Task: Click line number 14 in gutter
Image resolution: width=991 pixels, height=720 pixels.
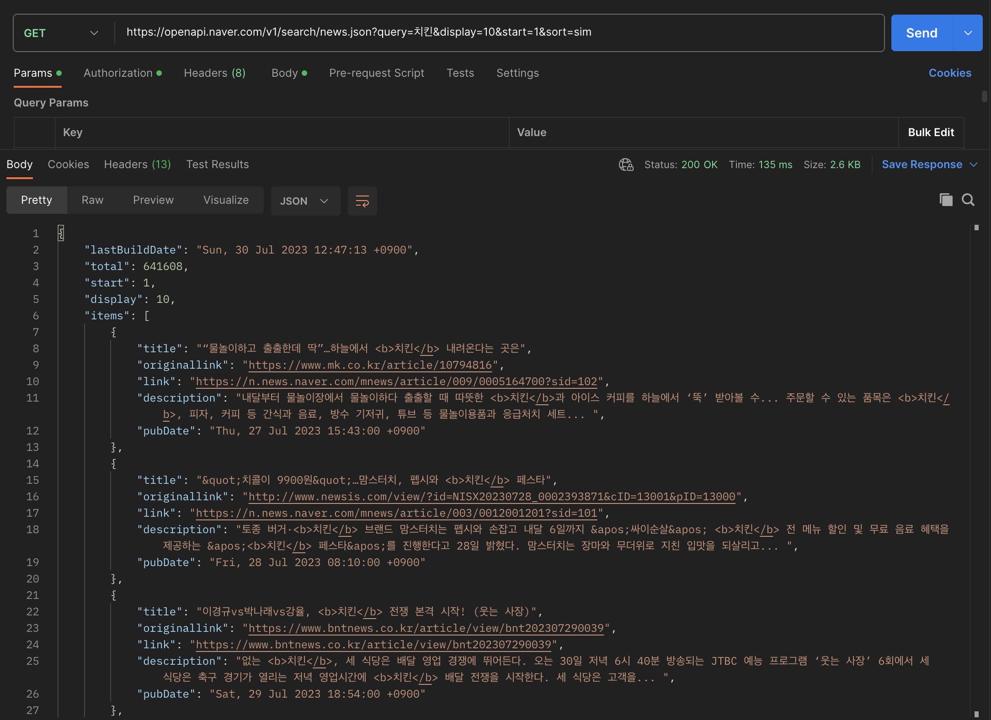Action: (x=32, y=464)
